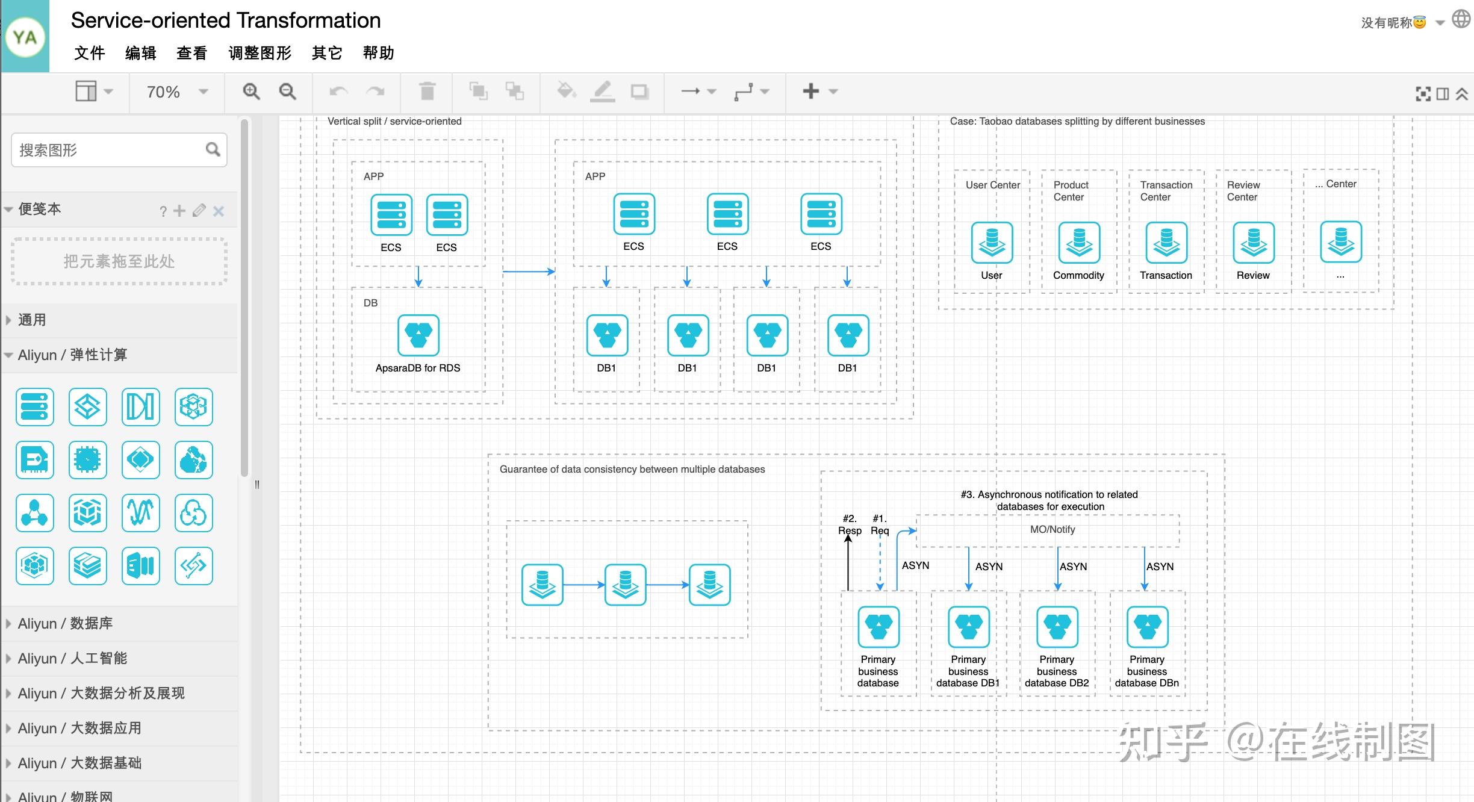The height and width of the screenshot is (802, 1474).
Task: Click the line color pencil icon
Action: pyautogui.click(x=602, y=92)
